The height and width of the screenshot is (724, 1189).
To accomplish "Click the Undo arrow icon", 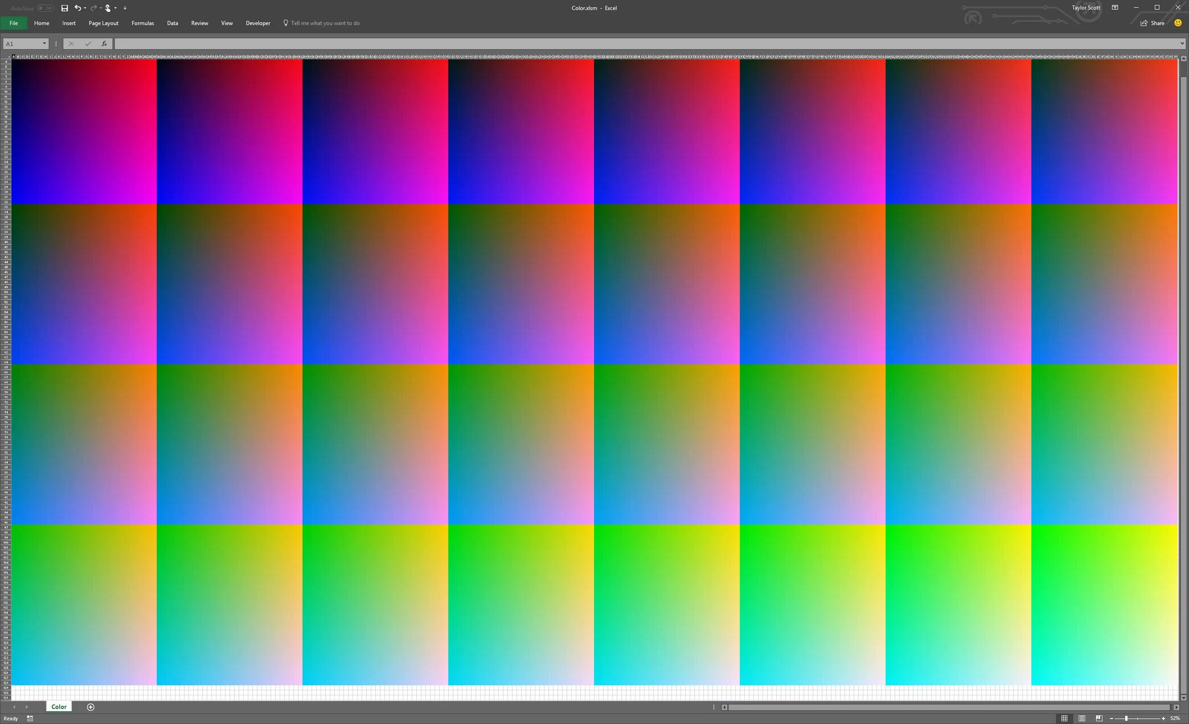I will pos(78,8).
